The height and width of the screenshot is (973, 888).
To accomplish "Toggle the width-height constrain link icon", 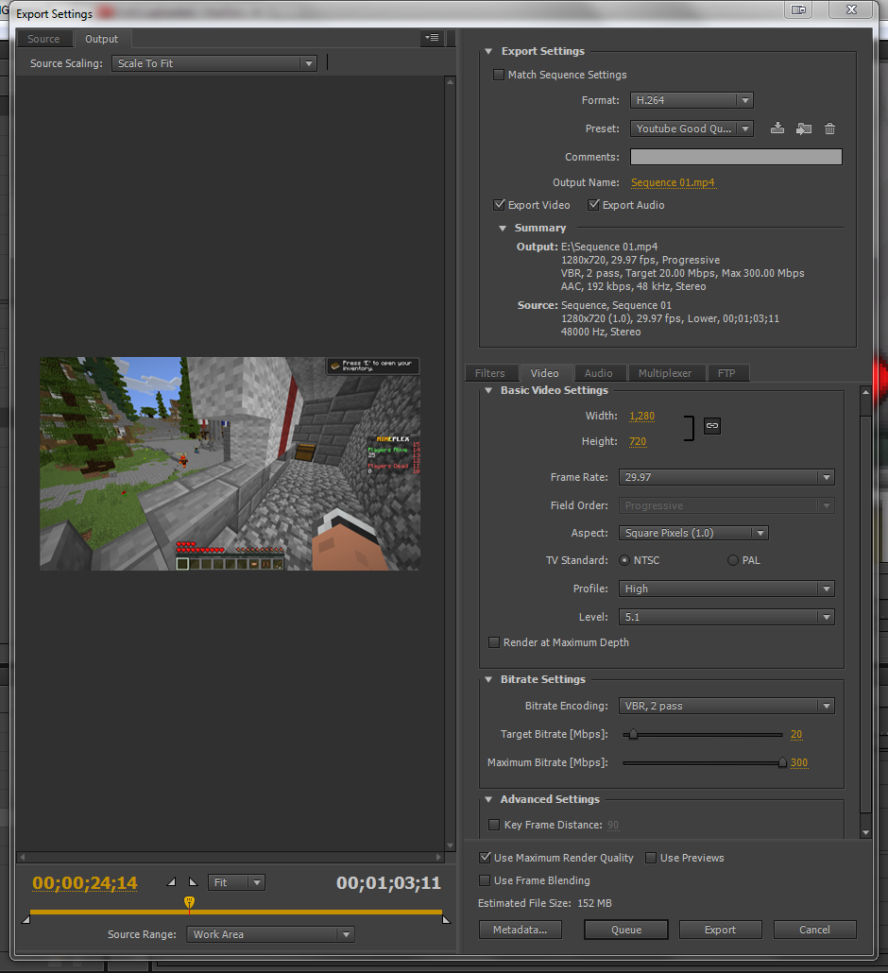I will tap(711, 426).
